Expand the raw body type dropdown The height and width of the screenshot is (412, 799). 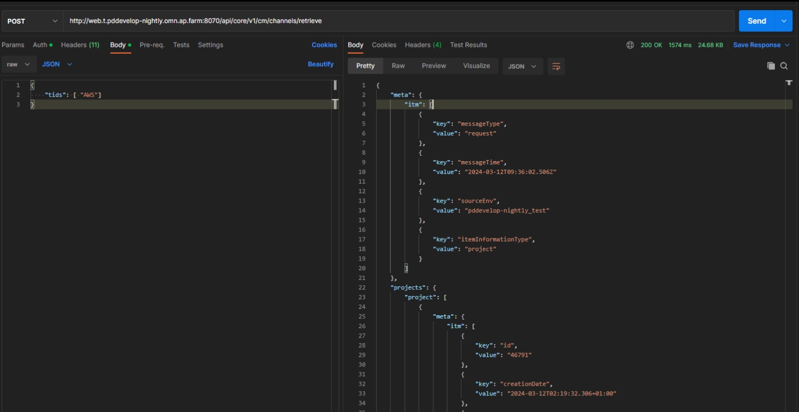pos(18,64)
